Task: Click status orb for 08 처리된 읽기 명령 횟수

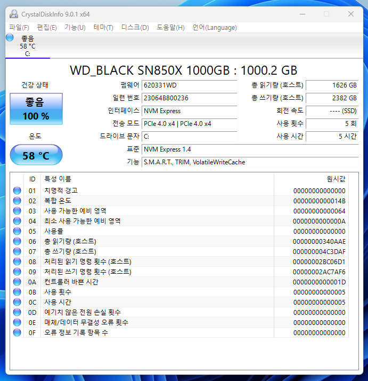Action: [17, 261]
